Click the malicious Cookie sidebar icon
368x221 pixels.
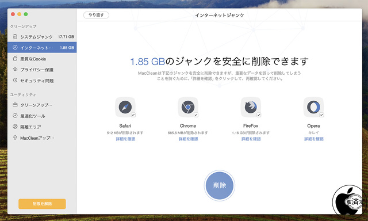(15, 59)
